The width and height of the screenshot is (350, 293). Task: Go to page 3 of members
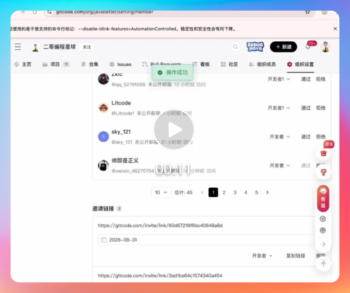click(x=235, y=192)
